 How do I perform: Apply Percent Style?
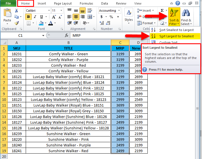[x=111, y=17]
